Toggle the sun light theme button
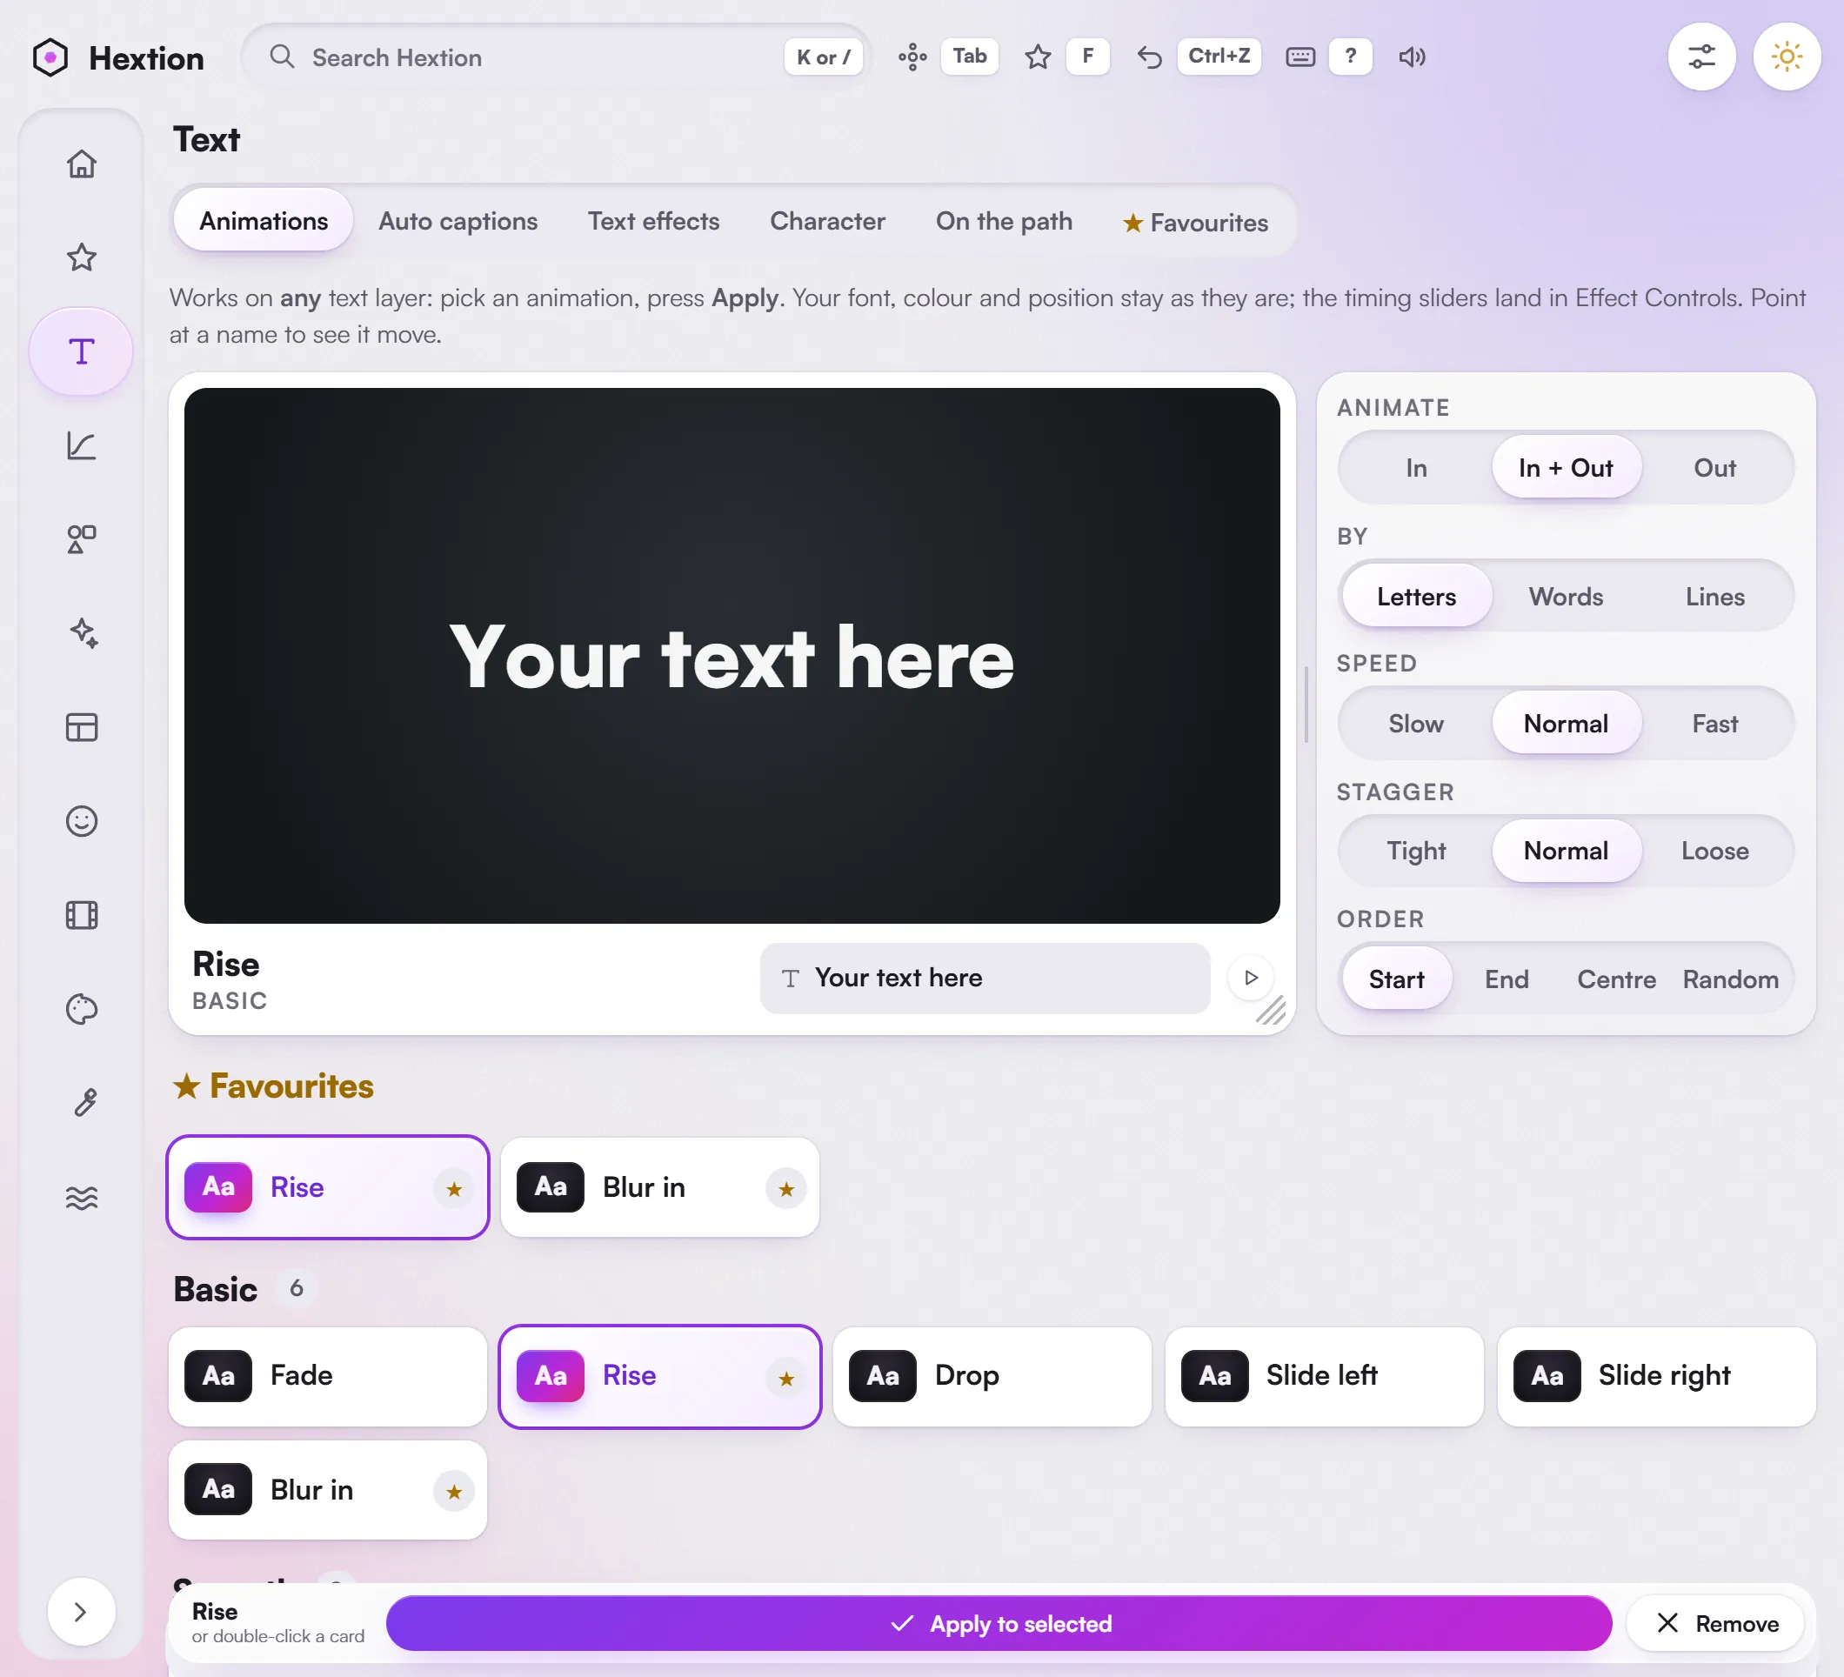The image size is (1844, 1677). [x=1787, y=57]
